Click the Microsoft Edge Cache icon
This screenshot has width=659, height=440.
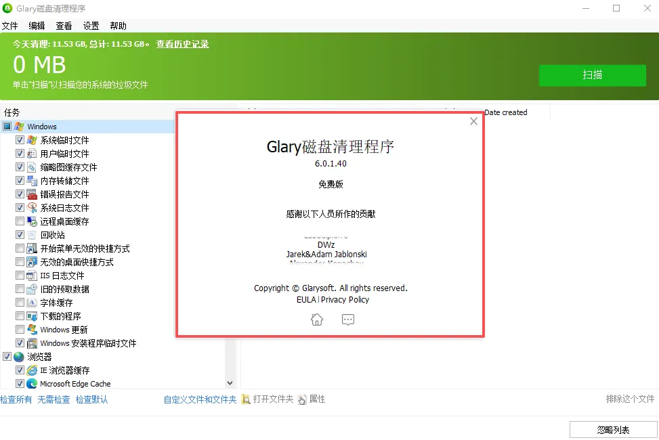(32, 384)
